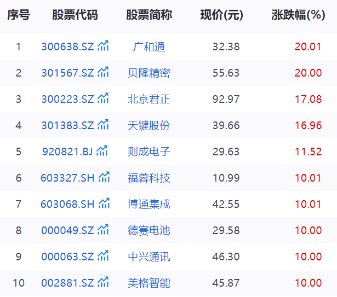This screenshot has width=337, height=297.
Task: Click stock name 北京君正
Action: click(x=149, y=99)
